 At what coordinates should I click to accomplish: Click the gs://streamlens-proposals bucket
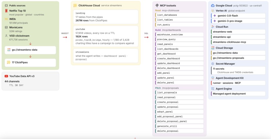[x=238, y=58]
